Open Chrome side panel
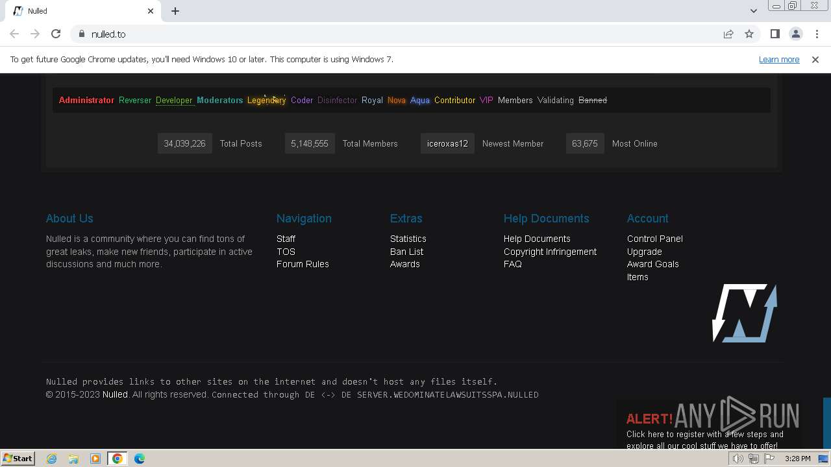Viewport: 831px width, 467px height. [775, 34]
